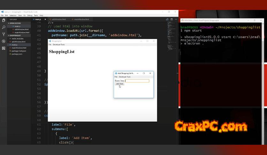Close the Add Shopping List Item window

(150, 73)
